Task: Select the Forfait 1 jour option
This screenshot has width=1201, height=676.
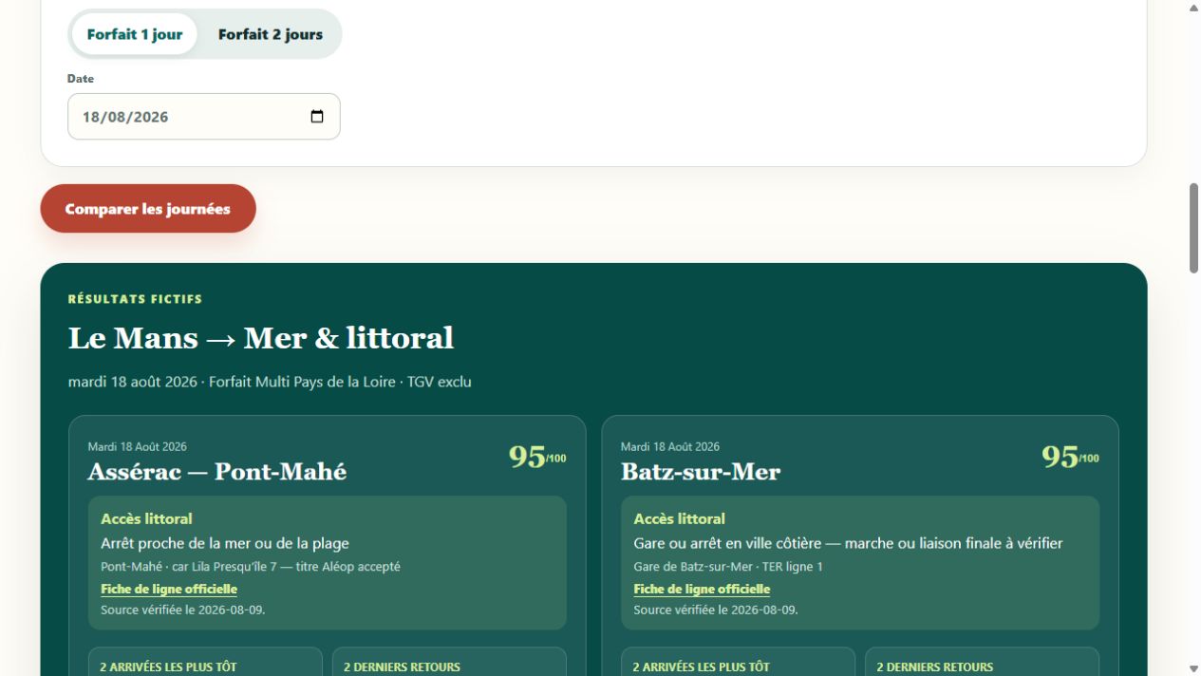Action: pyautogui.click(x=135, y=34)
